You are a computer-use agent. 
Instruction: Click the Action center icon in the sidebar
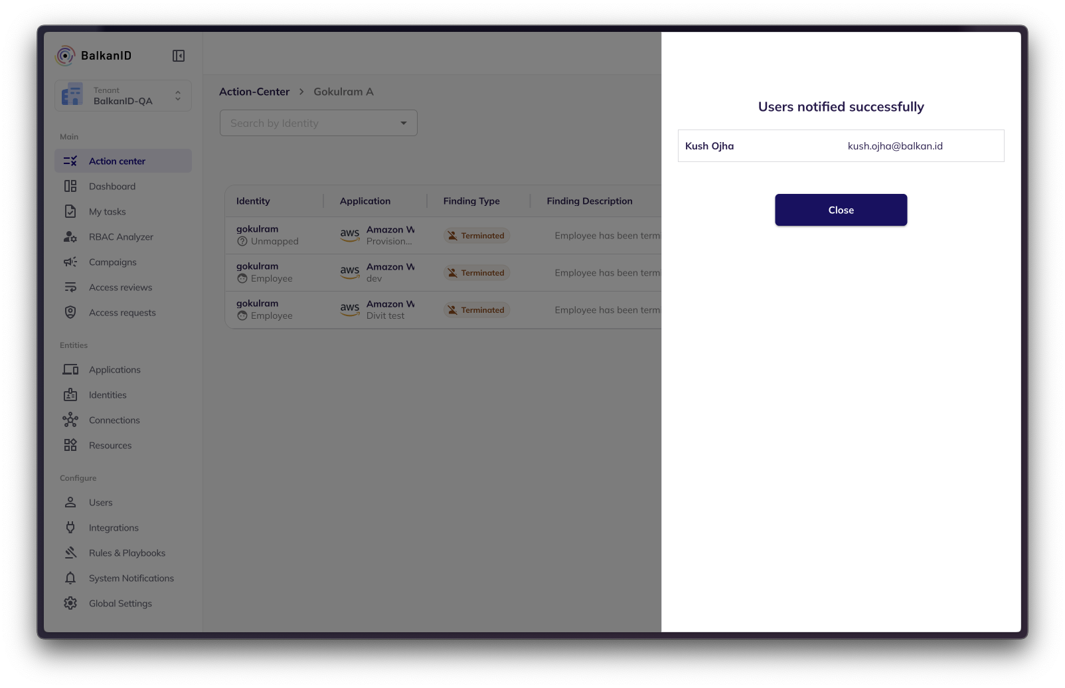pos(70,161)
